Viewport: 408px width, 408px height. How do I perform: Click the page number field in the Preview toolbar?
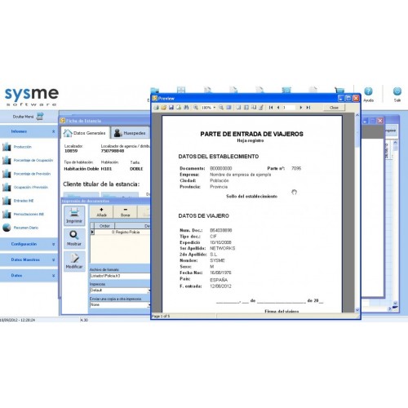point(288,108)
